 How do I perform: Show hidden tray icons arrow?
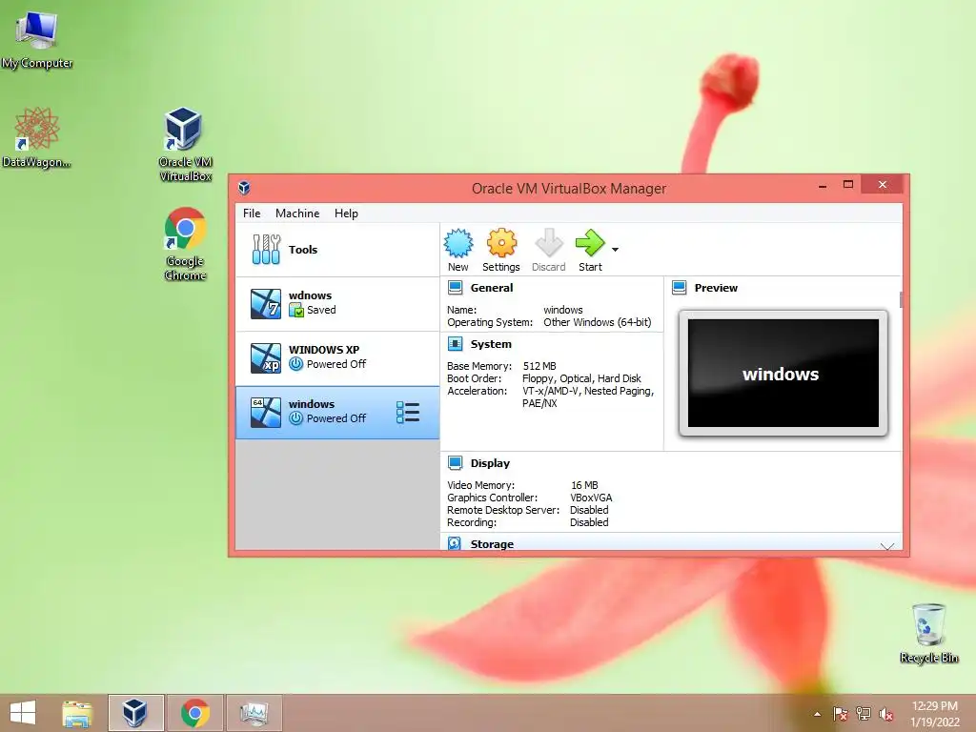(x=817, y=714)
